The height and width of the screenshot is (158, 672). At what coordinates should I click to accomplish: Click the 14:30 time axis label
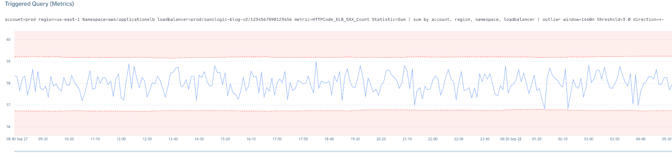point(199,139)
